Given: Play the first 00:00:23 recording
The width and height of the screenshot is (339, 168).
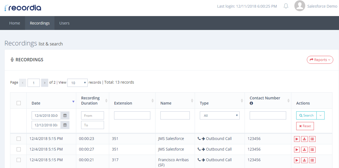Looking at the screenshot, I should point(297,139).
